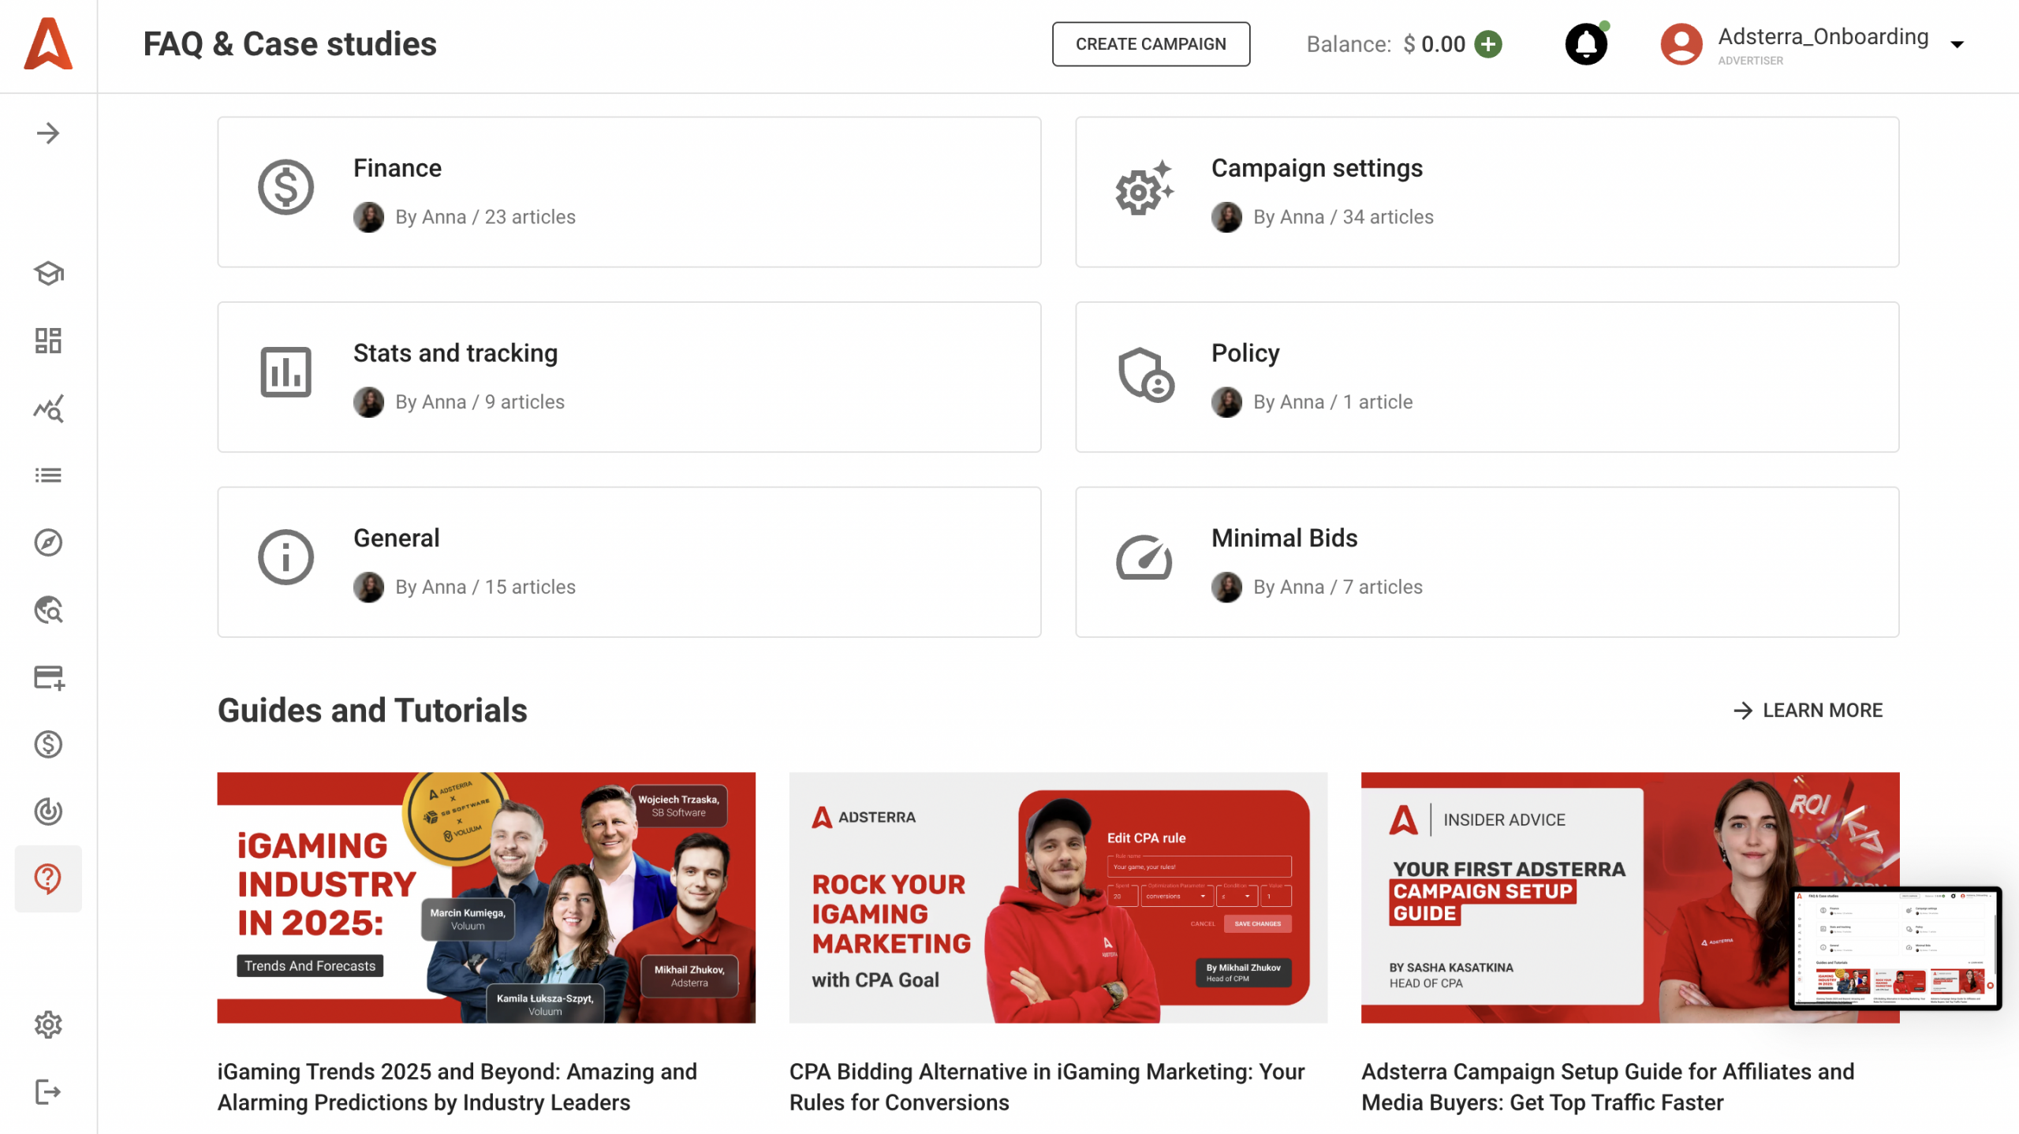Open the iGaming Industry 2025 thumbnail
The width and height of the screenshot is (2019, 1134).
(486, 897)
